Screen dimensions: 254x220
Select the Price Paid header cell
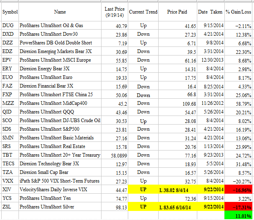(x=178, y=12)
